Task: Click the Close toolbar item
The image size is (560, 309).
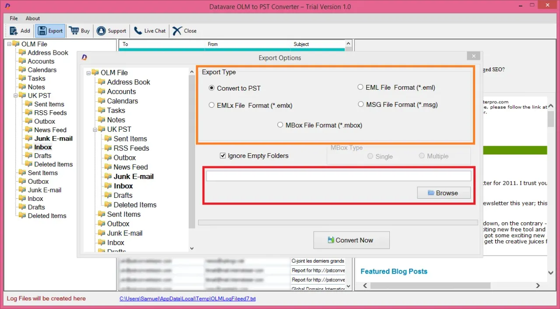Action: click(x=184, y=31)
